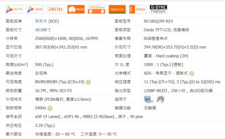This screenshot has height=139, width=225.
Task: Click the 2560(RGB)×1600 resolution value
Action: pyautogui.click(x=51, y=39)
